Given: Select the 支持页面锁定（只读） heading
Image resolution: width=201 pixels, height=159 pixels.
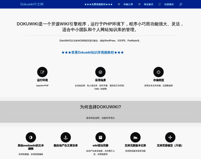Looking at the screenshot, I should click(170, 145).
